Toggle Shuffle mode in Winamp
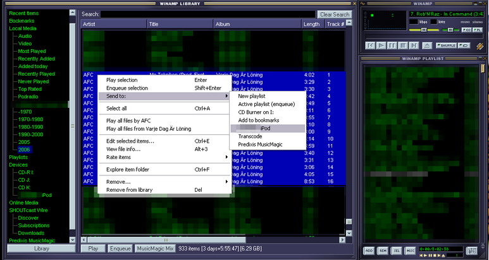 click(446, 45)
